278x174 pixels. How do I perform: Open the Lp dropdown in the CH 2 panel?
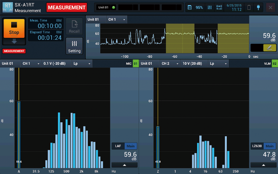click(218, 64)
